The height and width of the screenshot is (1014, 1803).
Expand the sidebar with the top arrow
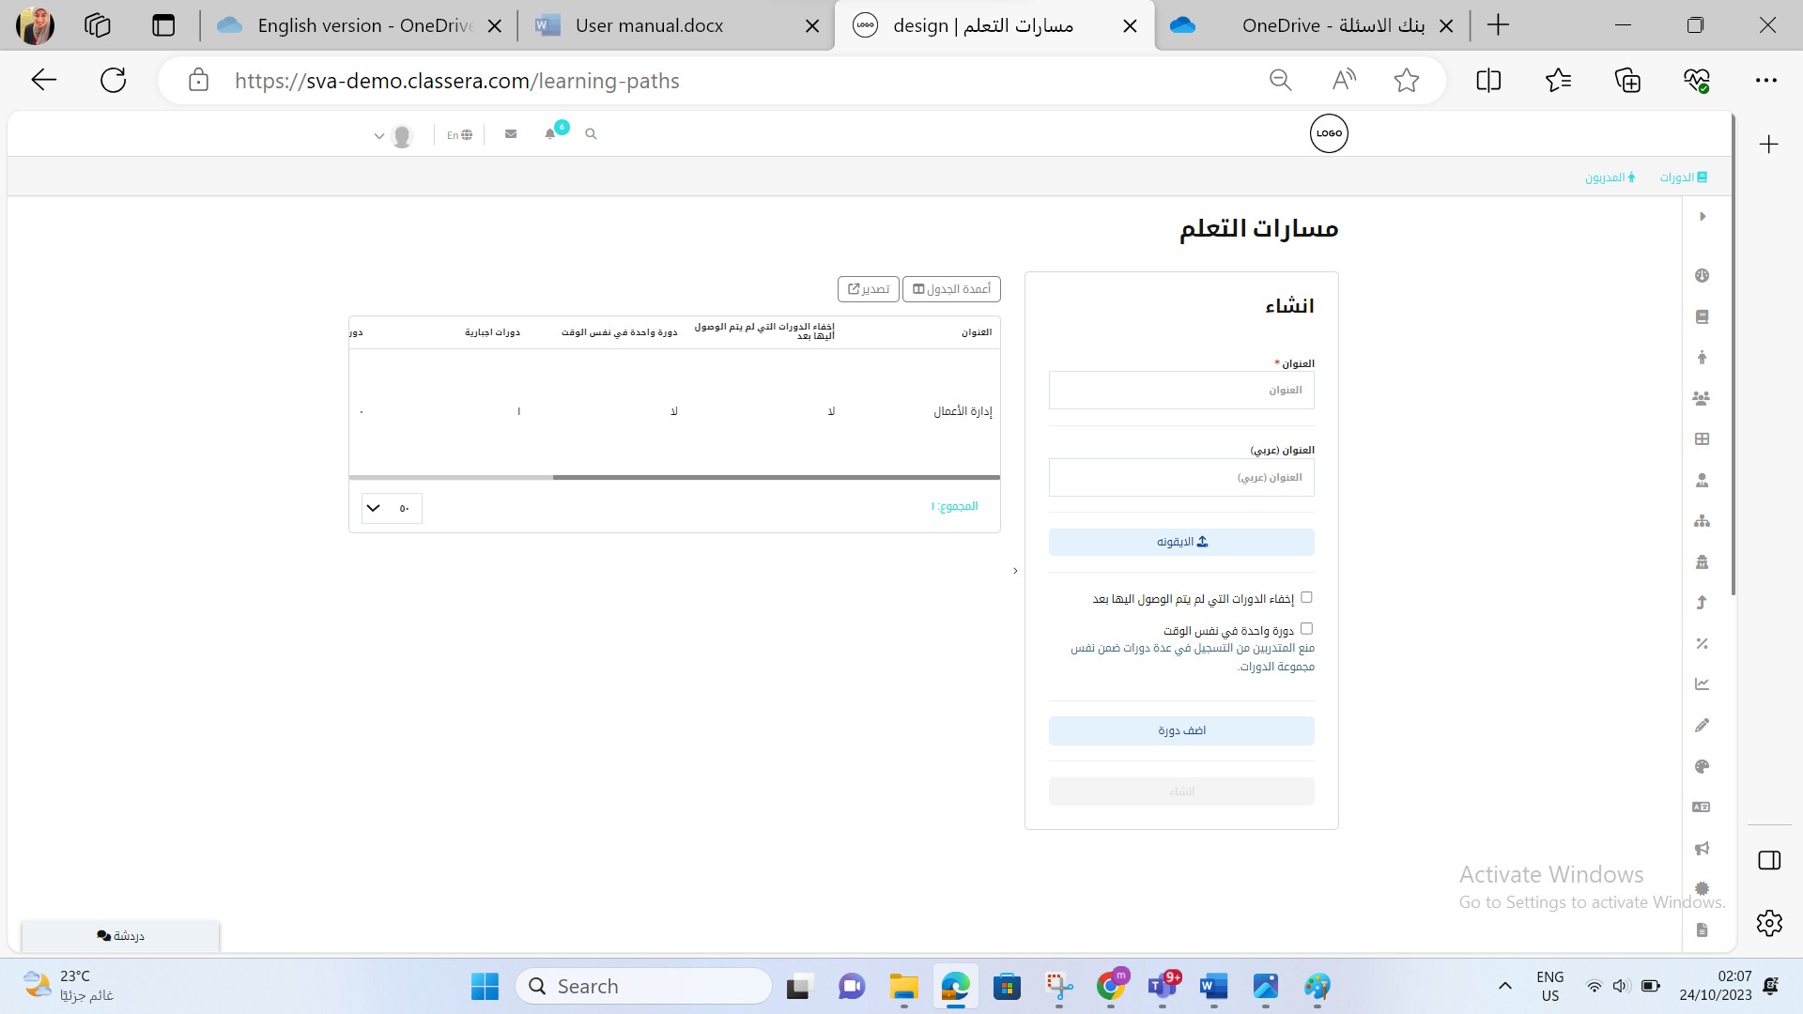click(1703, 217)
